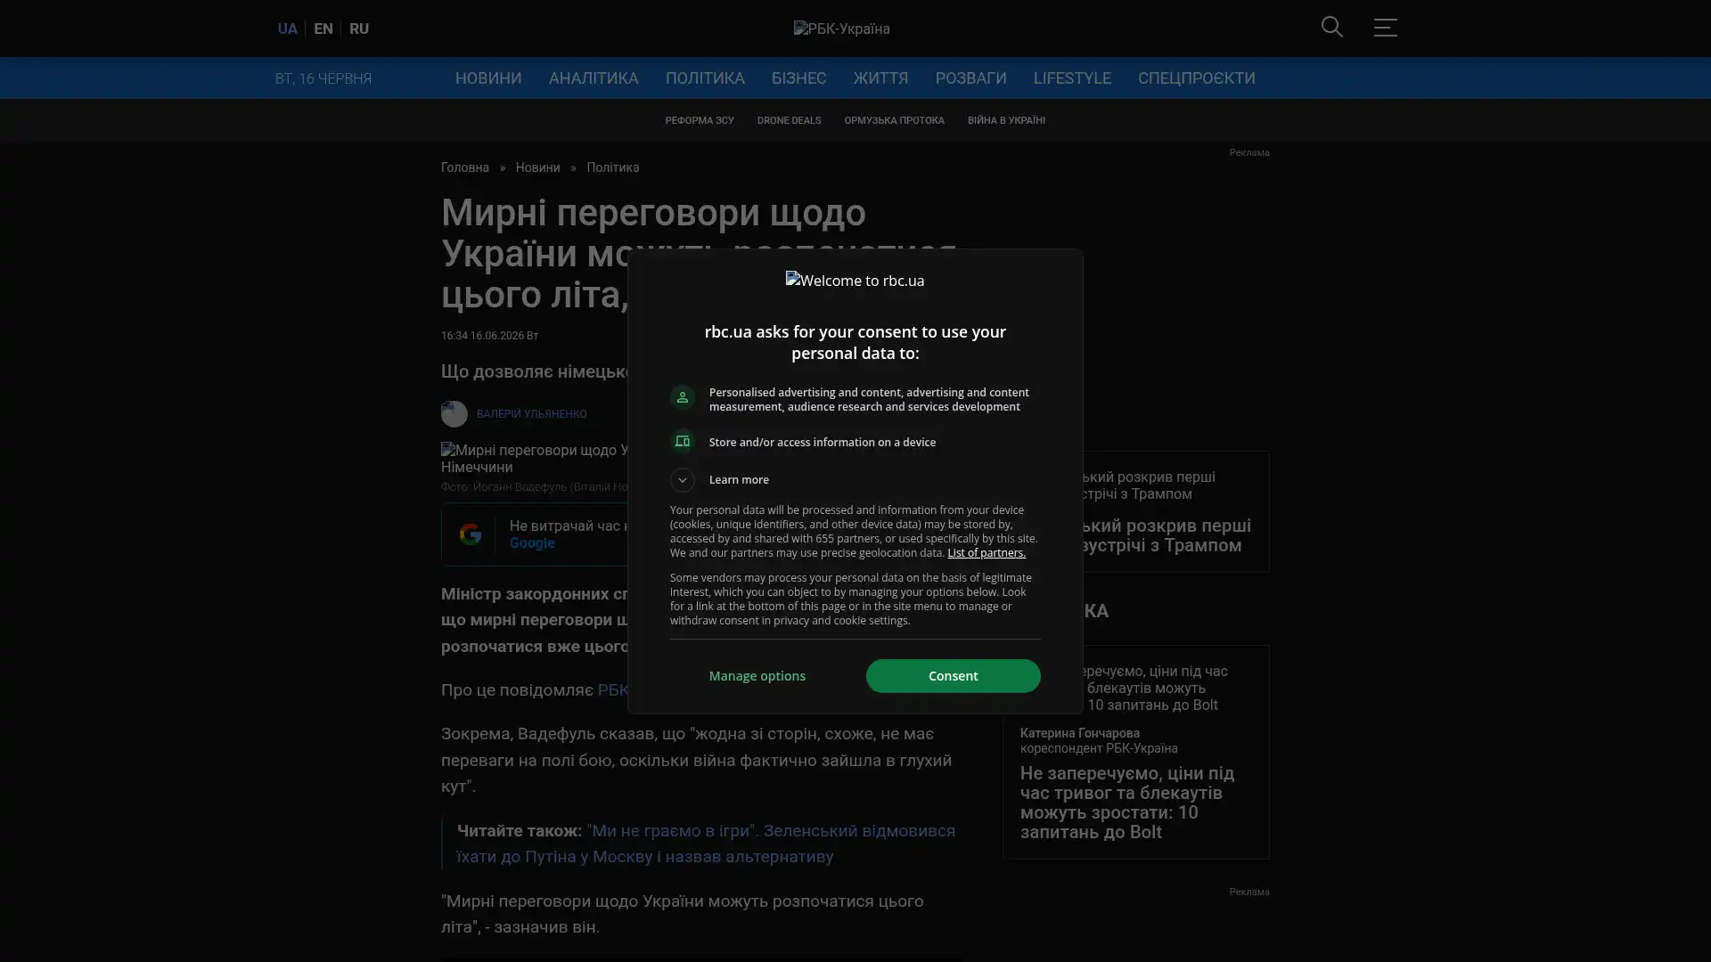Open the hamburger menu icon
This screenshot has height=962, width=1711.
(x=1385, y=28)
